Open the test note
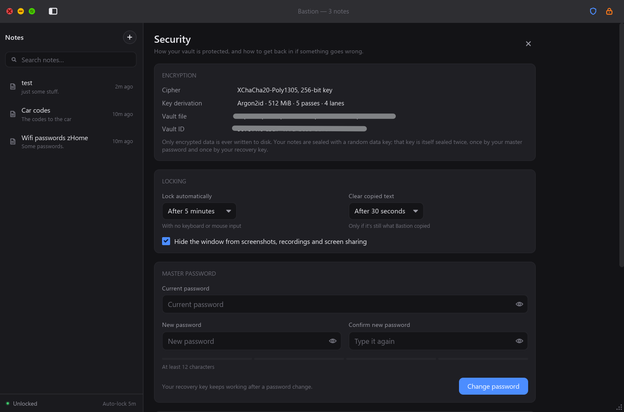 pos(71,87)
